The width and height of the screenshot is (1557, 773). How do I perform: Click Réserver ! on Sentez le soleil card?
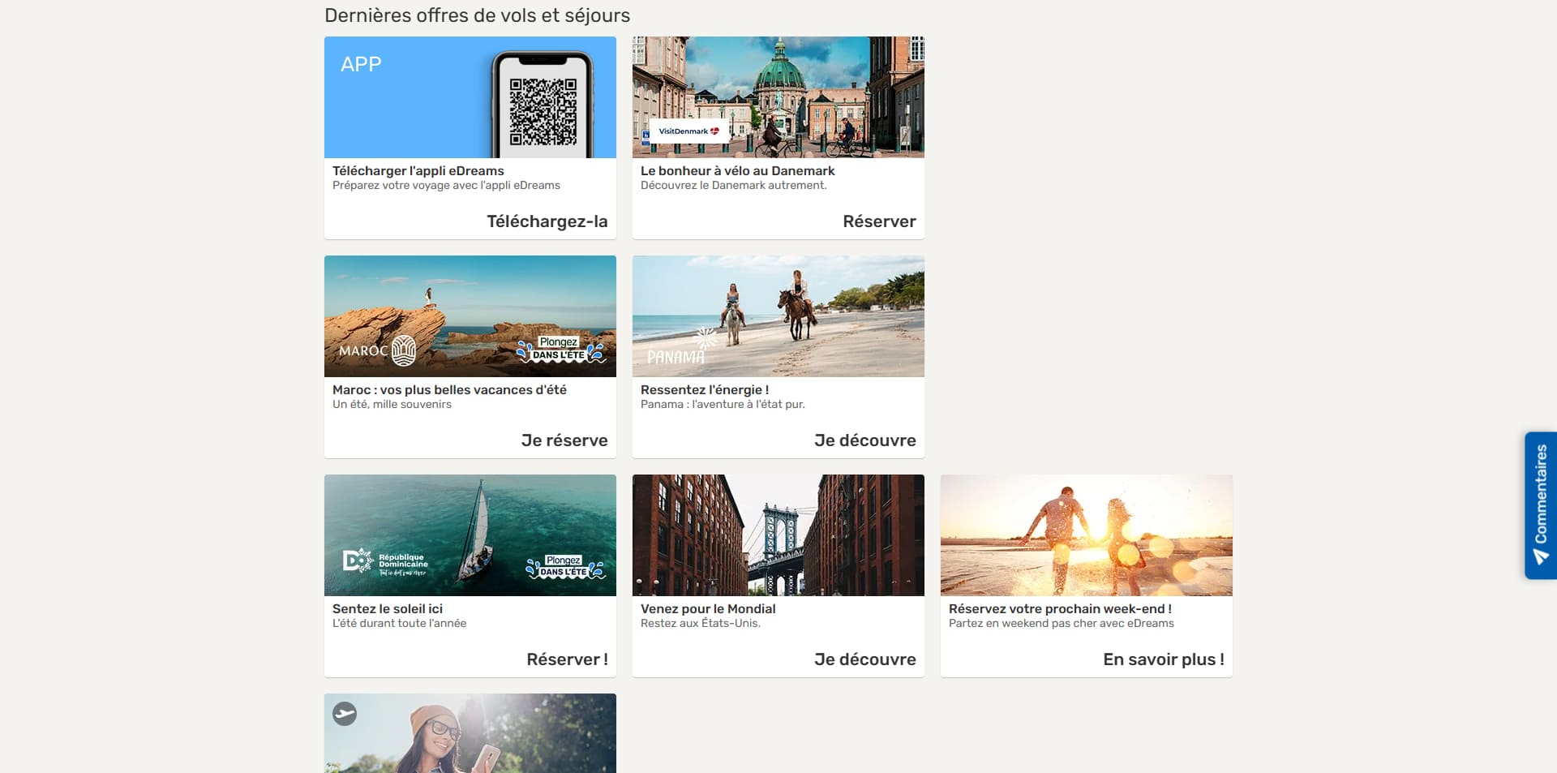point(567,659)
